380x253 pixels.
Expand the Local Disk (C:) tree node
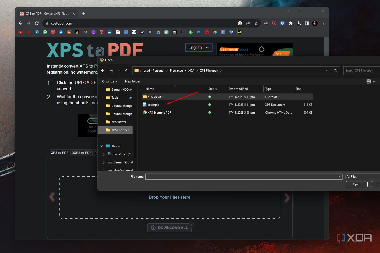[104, 154]
